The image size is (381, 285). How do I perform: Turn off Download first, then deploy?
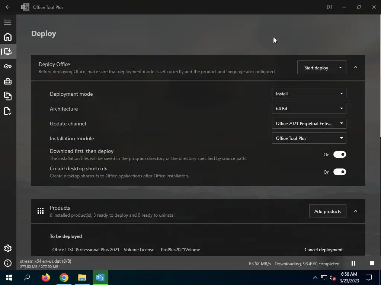click(340, 154)
